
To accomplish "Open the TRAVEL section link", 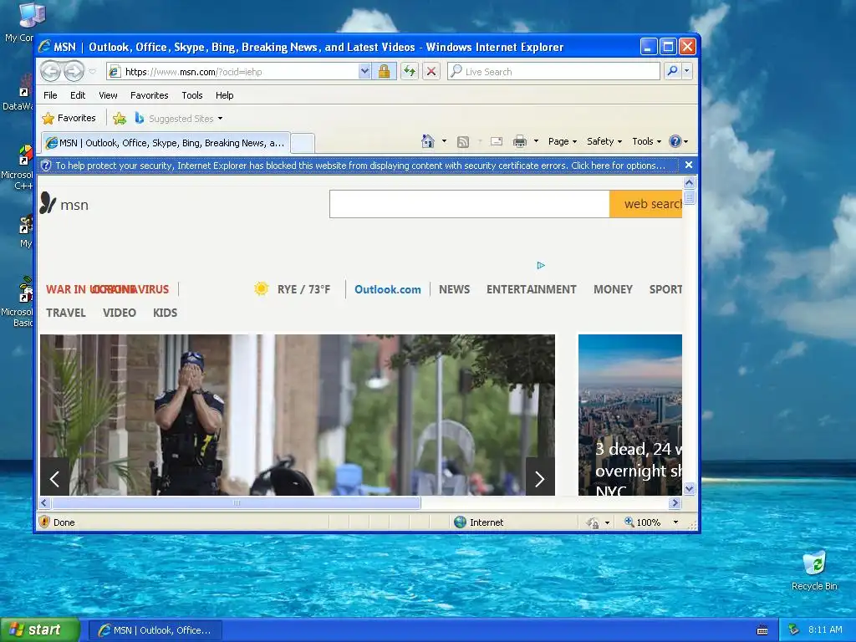I will 65,313.
